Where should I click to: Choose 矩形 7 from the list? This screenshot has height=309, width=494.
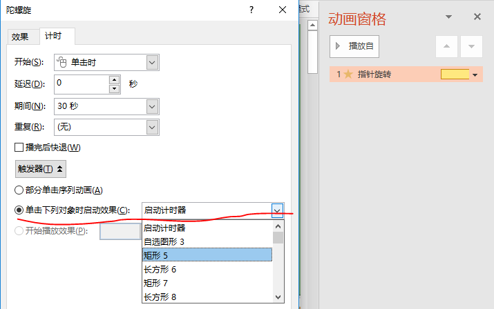point(207,283)
